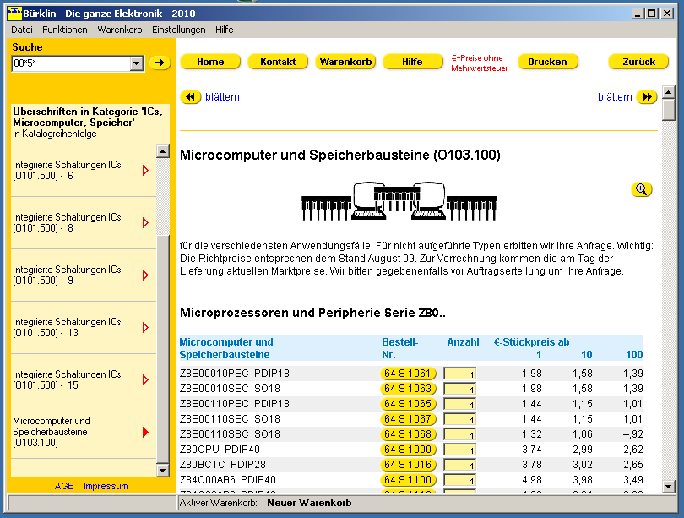Image resolution: width=684 pixels, height=518 pixels.
Task: Click the Anzahl column header
Action: [463, 342]
